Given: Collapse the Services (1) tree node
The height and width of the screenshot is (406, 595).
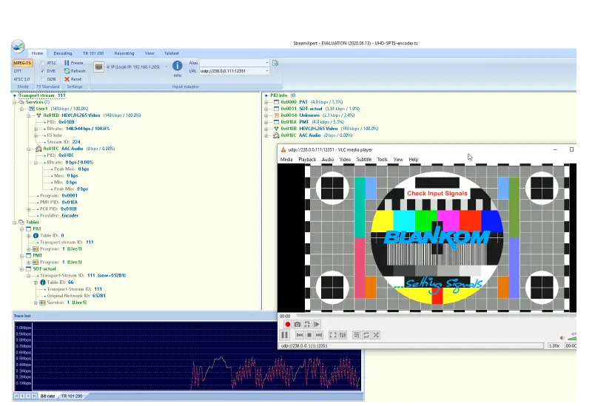Looking at the screenshot, I should 15,102.
